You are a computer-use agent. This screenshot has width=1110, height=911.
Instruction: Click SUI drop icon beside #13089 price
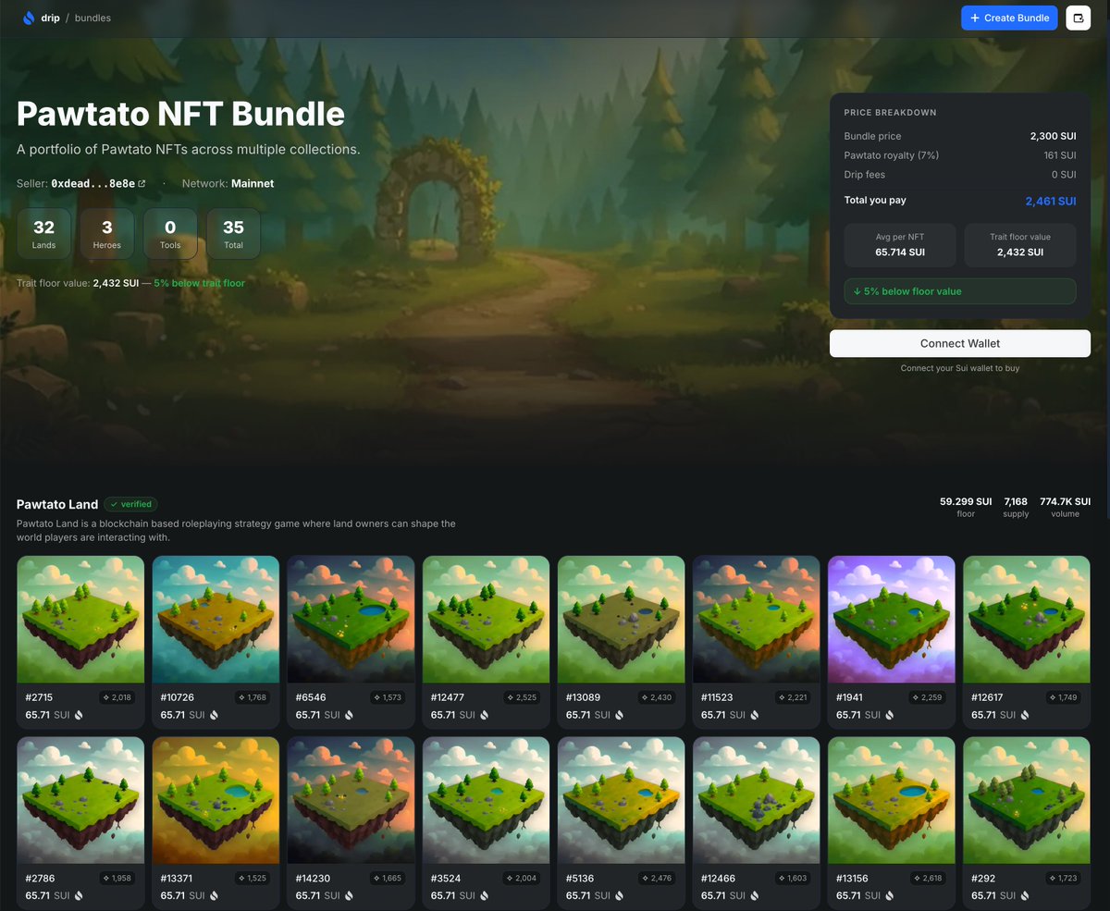(x=619, y=715)
